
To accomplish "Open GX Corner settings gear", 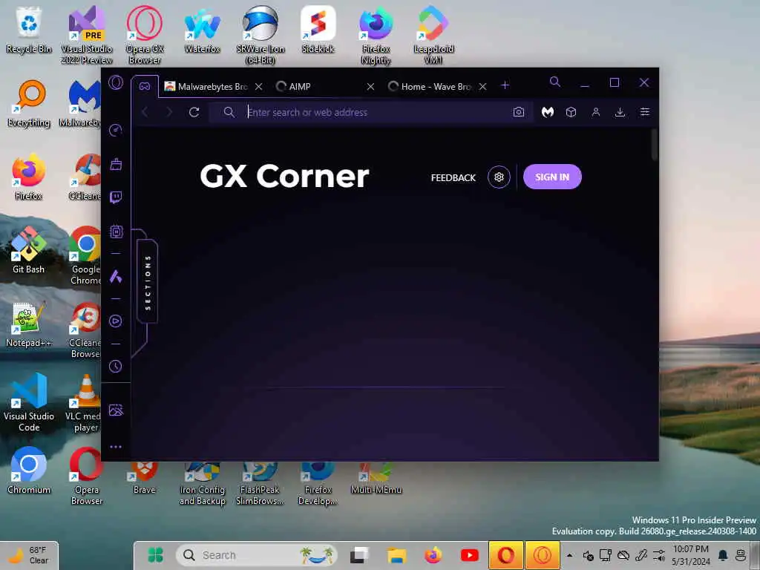I will pos(499,177).
